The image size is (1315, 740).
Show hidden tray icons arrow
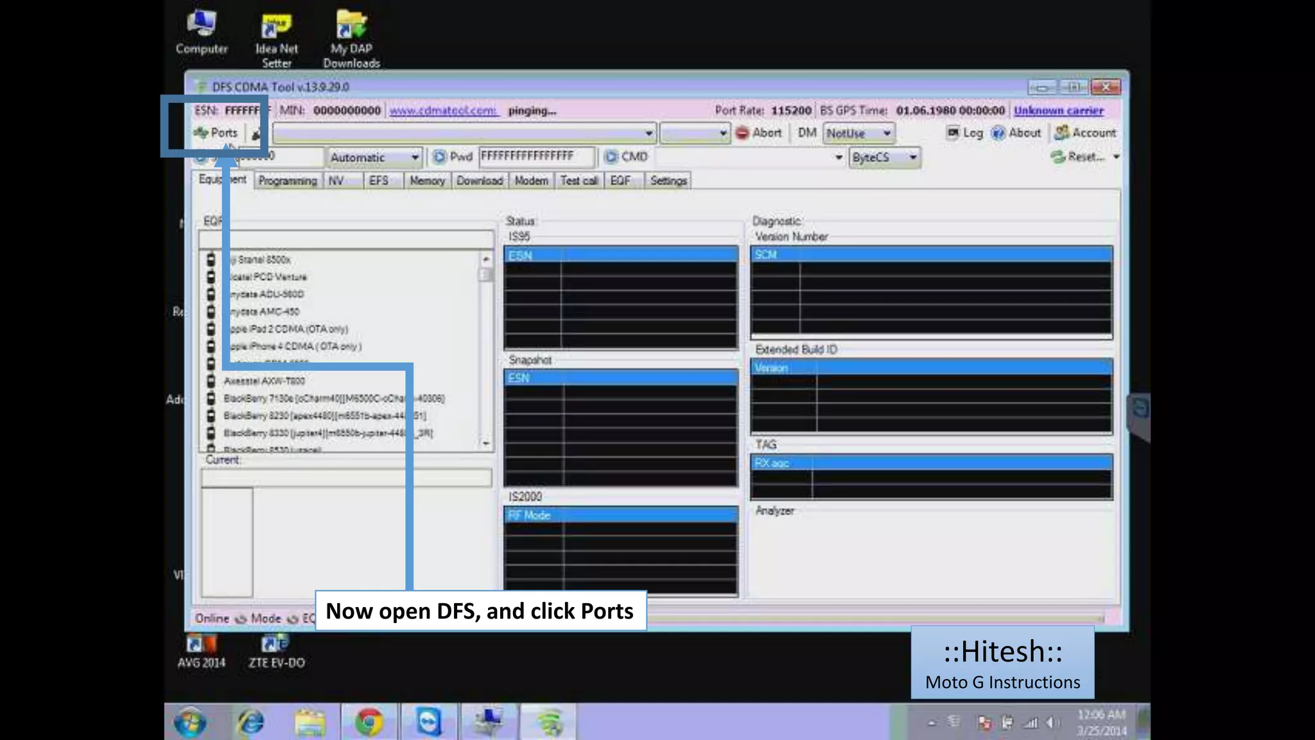(x=932, y=723)
